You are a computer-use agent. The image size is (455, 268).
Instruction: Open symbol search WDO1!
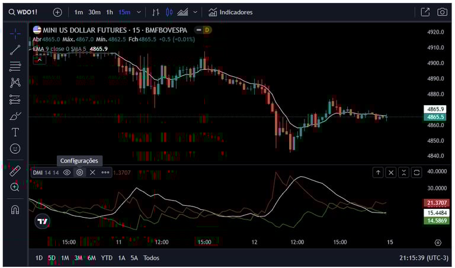pos(23,12)
